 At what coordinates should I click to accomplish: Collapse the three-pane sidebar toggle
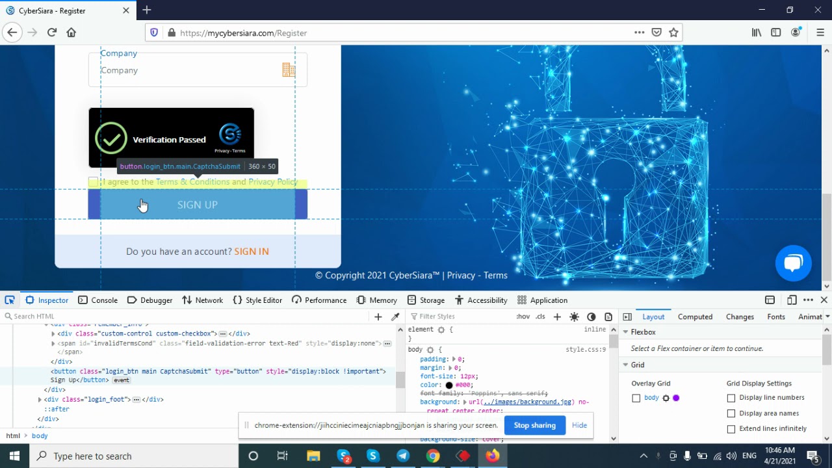[x=627, y=317]
